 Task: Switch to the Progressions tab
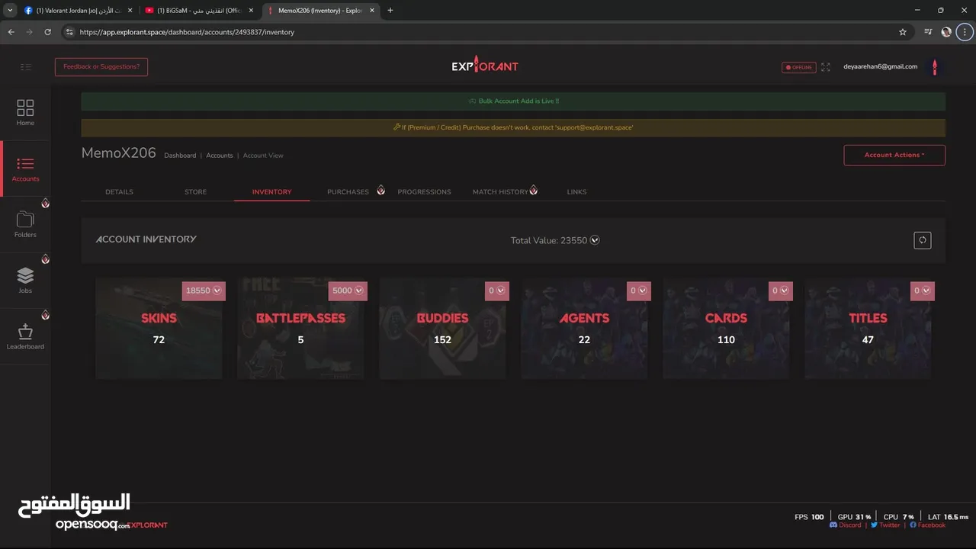(x=424, y=192)
